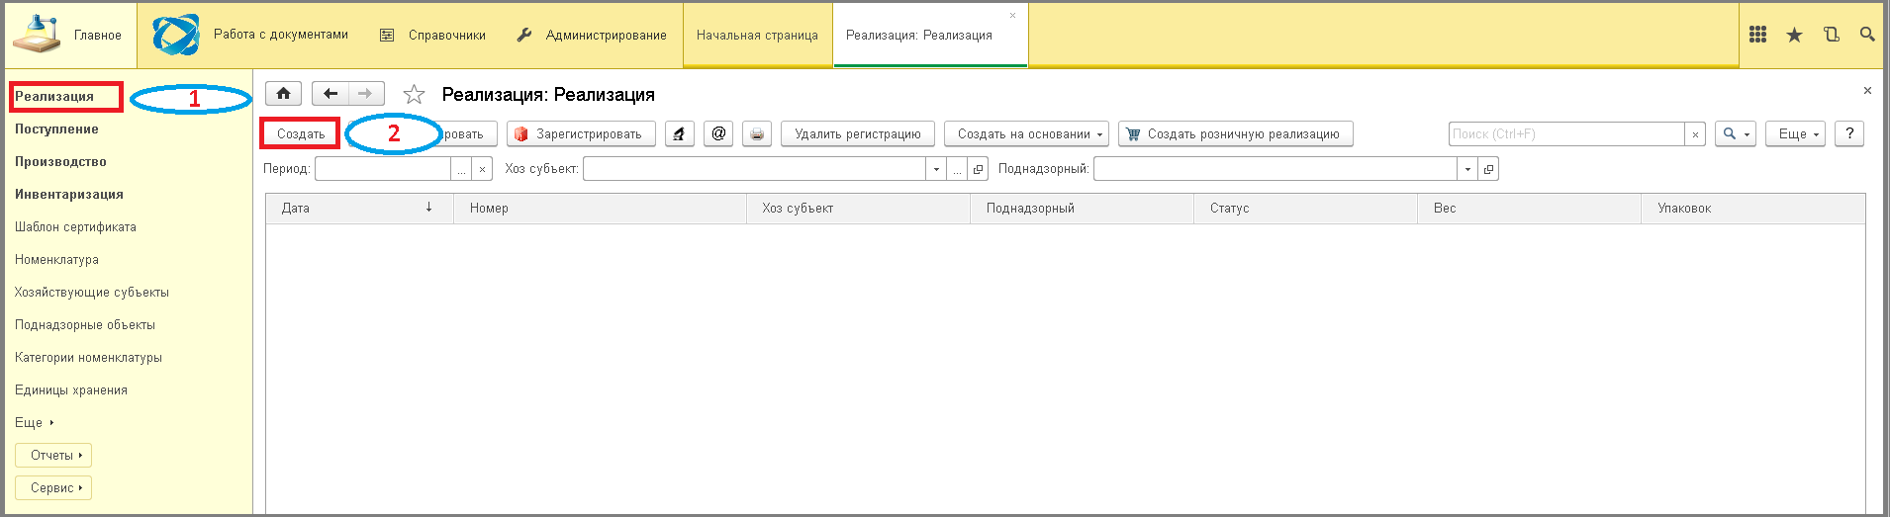This screenshot has height=517, width=1890.
Task: Open Хозяйствующие субъекты in sidebar
Action: coord(92,293)
